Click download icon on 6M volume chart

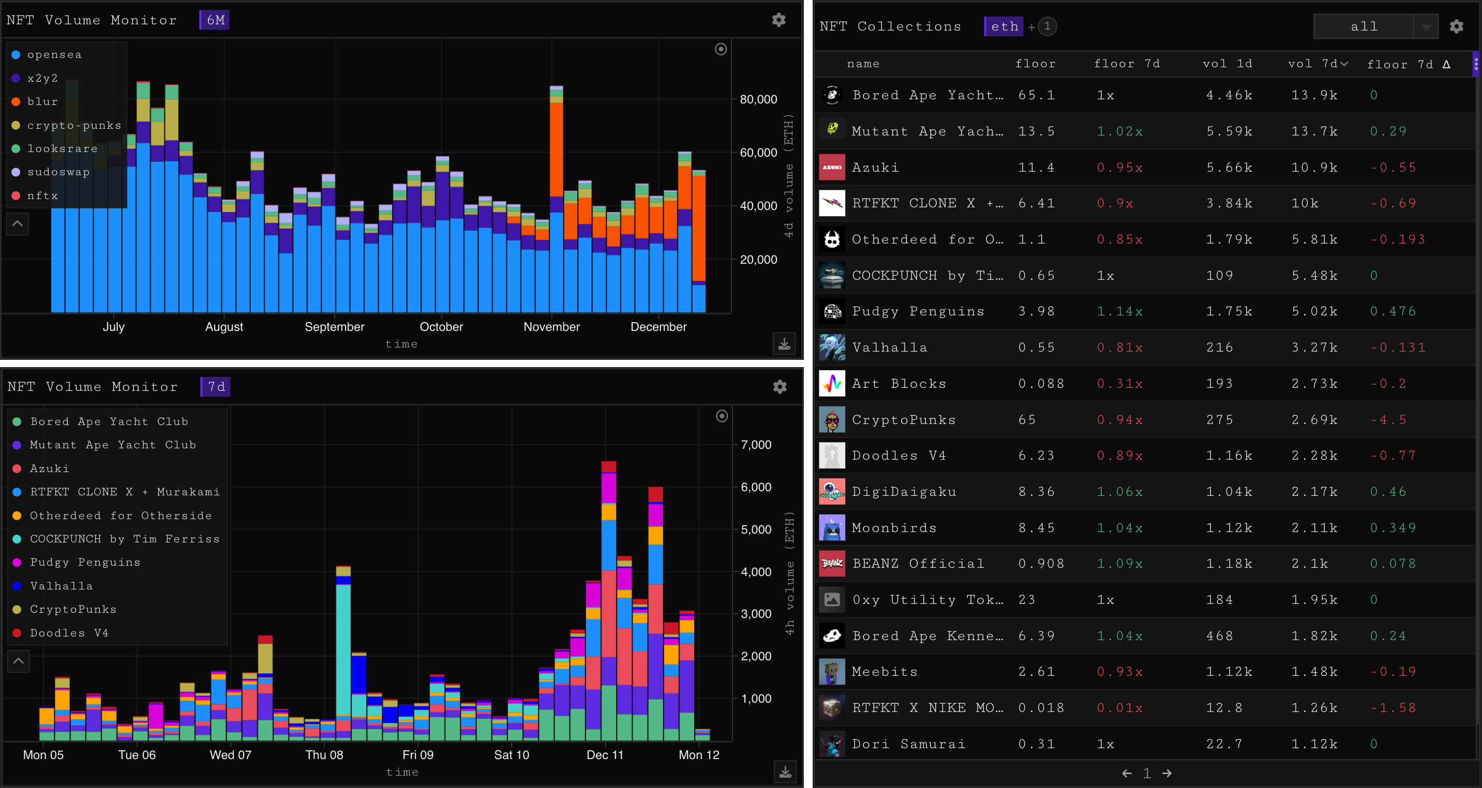[784, 344]
